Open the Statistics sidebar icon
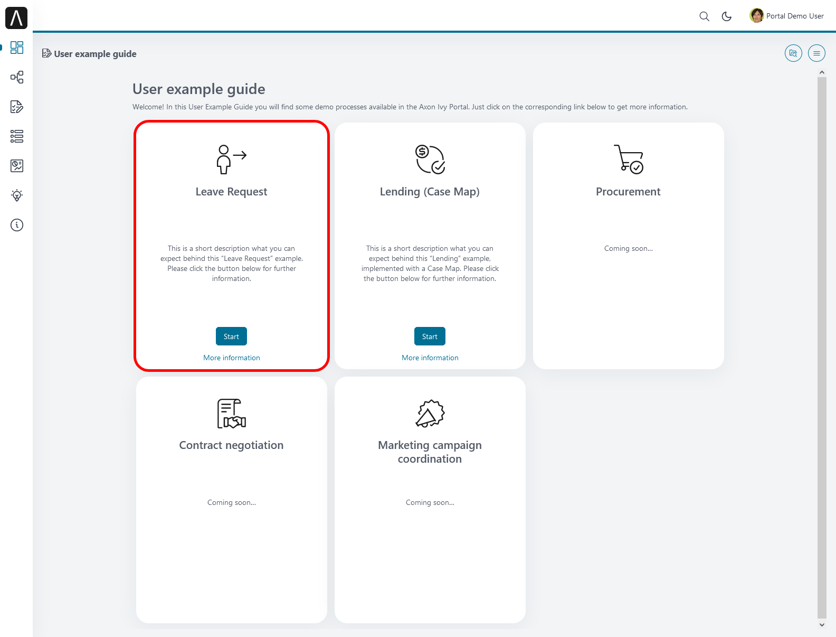Viewport: 836px width, 637px height. click(17, 166)
